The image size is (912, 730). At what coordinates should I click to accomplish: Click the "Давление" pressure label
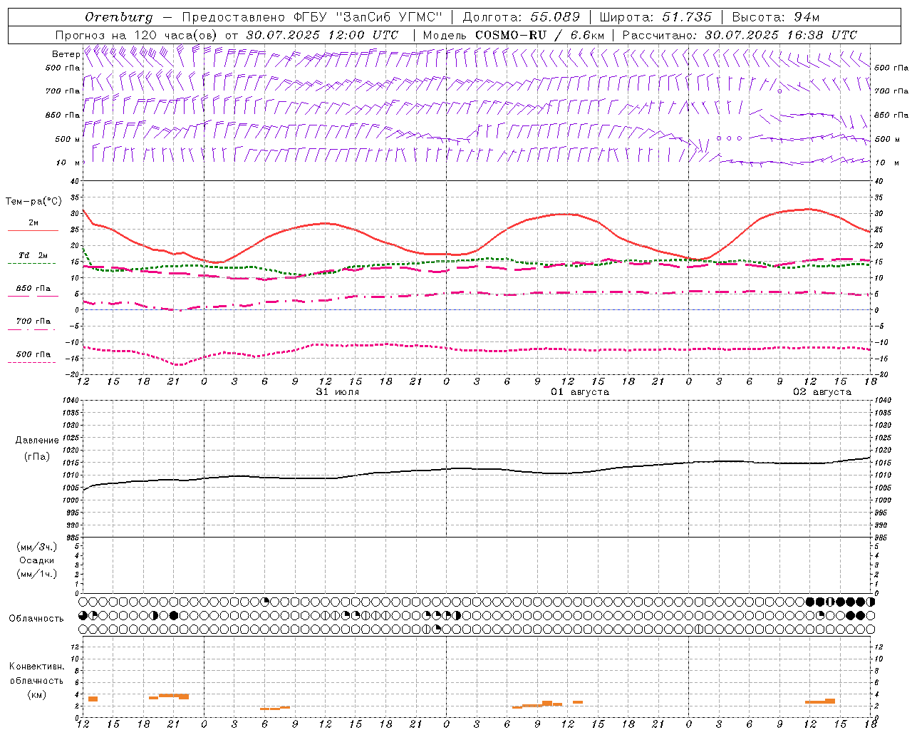[37, 441]
